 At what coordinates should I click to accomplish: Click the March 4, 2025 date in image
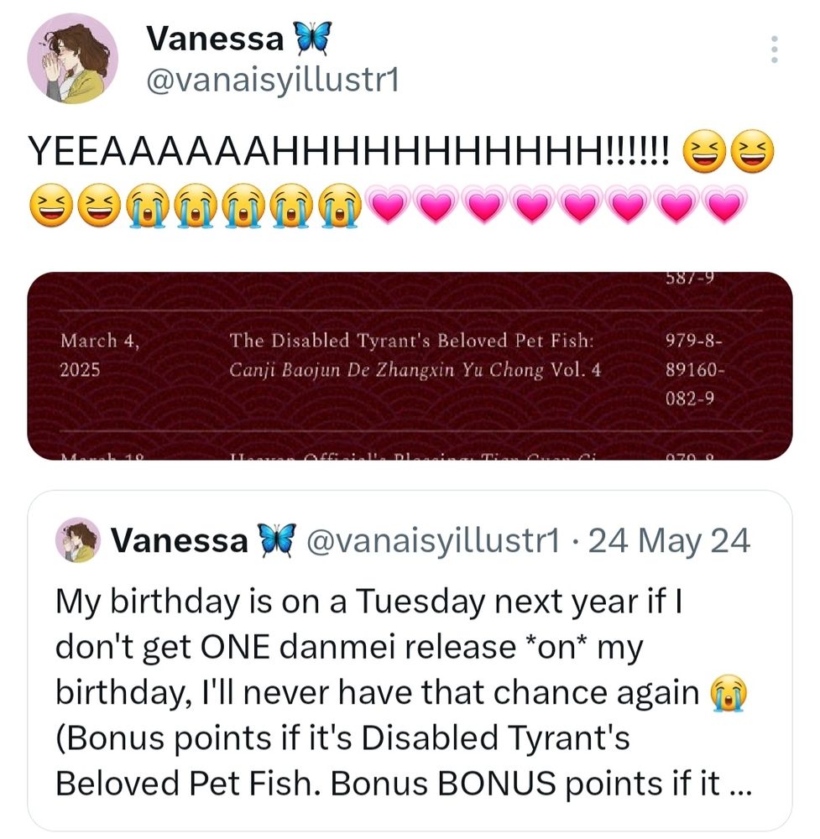pyautogui.click(x=100, y=355)
